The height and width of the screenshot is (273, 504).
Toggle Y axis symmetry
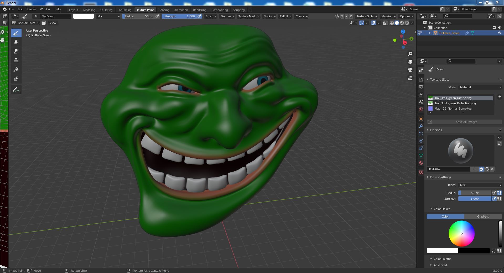346,16
